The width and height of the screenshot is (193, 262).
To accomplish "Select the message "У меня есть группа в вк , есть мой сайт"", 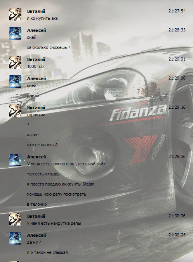I will point(66,164).
